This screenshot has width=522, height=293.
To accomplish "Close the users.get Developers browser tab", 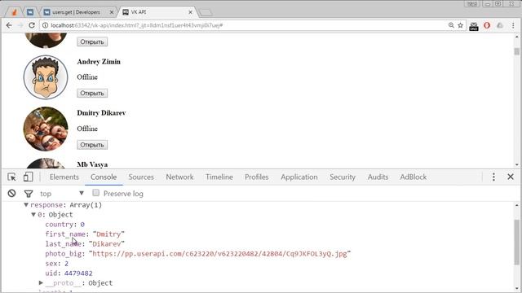I will [x=112, y=12].
